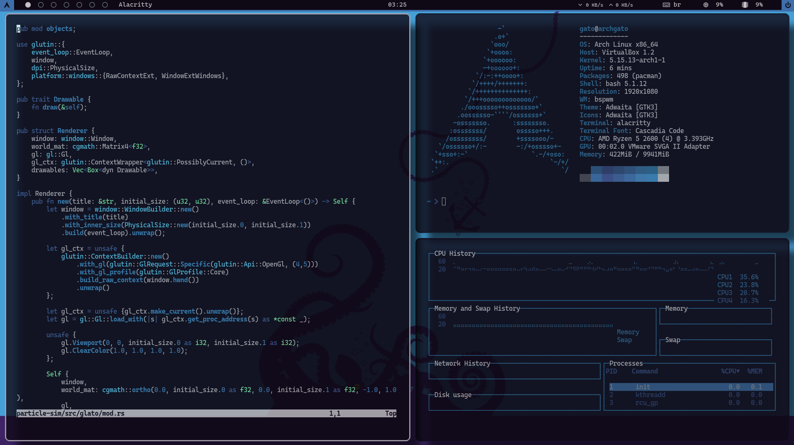794x445 pixels.
Task: Click the 'pub trait Drawable {' line
Action: 53,99
